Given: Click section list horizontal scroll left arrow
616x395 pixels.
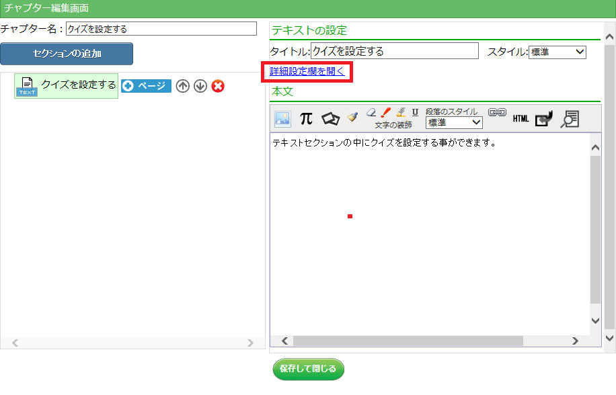Looking at the screenshot, I should click(15, 343).
